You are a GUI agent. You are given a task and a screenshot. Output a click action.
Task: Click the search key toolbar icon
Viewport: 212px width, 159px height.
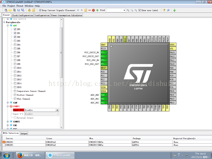coord(168,10)
